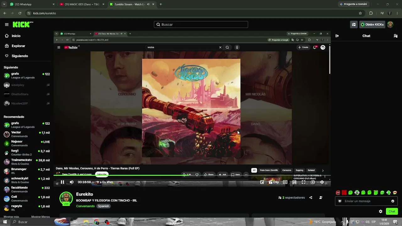Click Pregunta a Gemini button
The height and width of the screenshot is (226, 402).
tap(353, 4)
